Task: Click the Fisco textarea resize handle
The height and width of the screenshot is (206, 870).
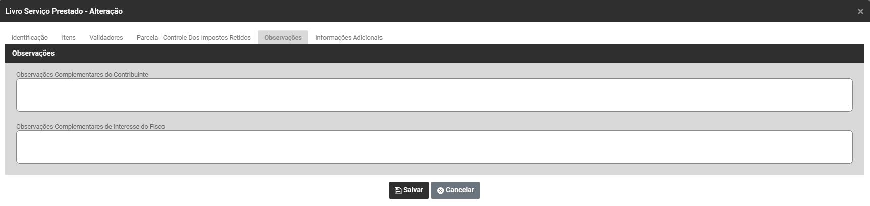Action: coord(850,161)
